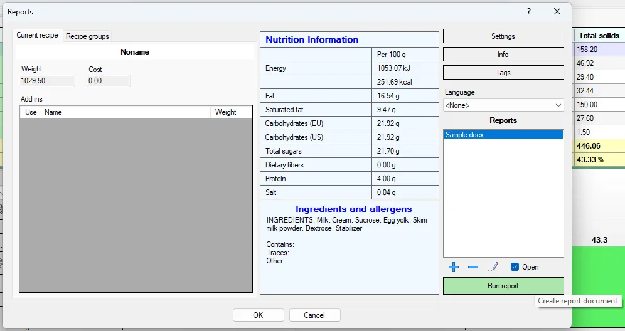
Task: Click the 150.00 cell in background window
Action: pyautogui.click(x=599, y=104)
